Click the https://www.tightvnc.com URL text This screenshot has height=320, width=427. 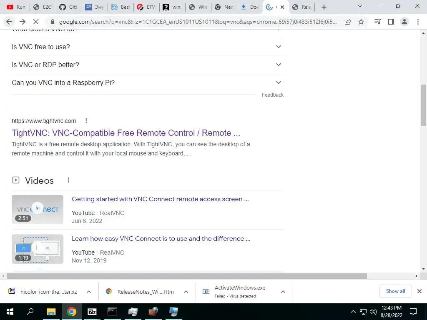point(44,121)
